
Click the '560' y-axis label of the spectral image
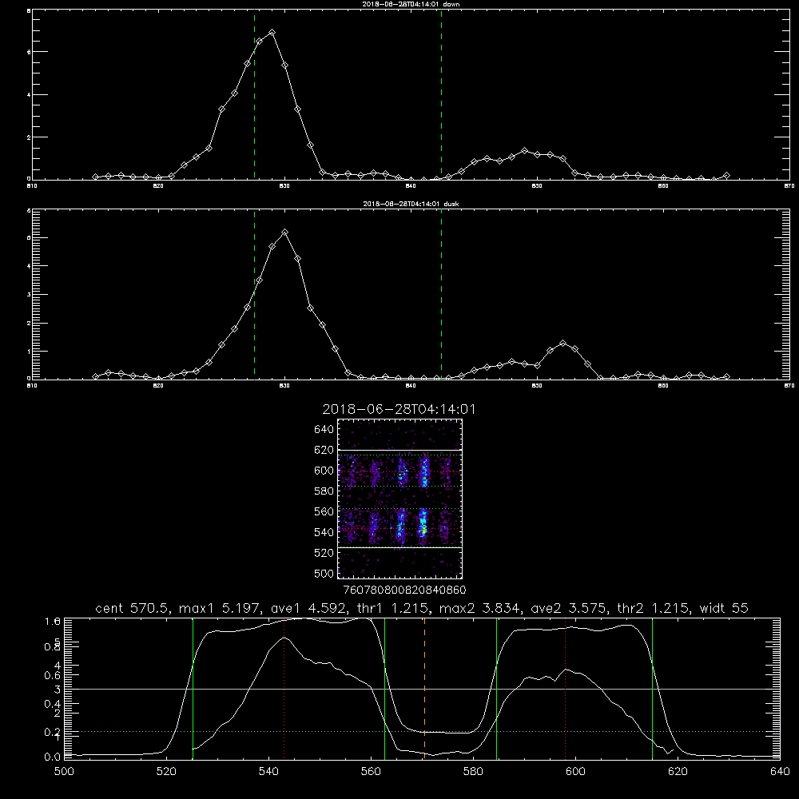pos(324,511)
